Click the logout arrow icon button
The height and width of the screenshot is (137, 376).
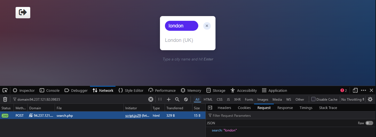coord(23,12)
